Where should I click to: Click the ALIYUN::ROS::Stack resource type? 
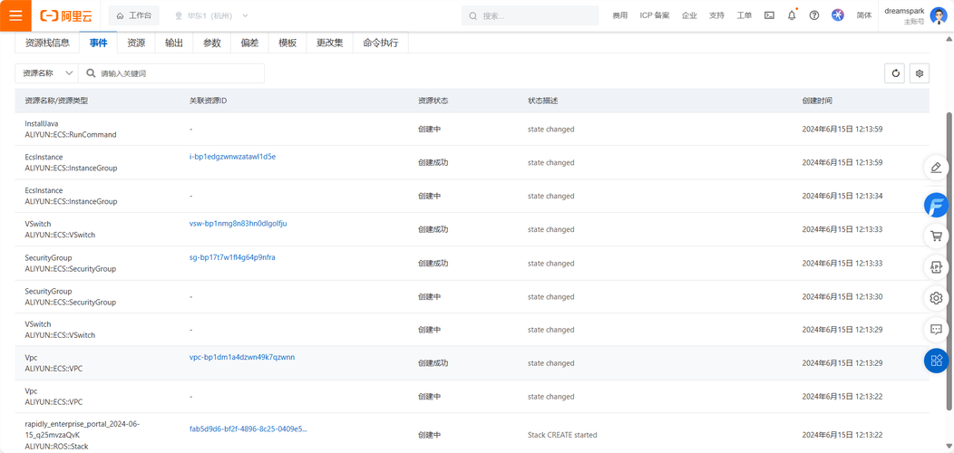(x=56, y=447)
